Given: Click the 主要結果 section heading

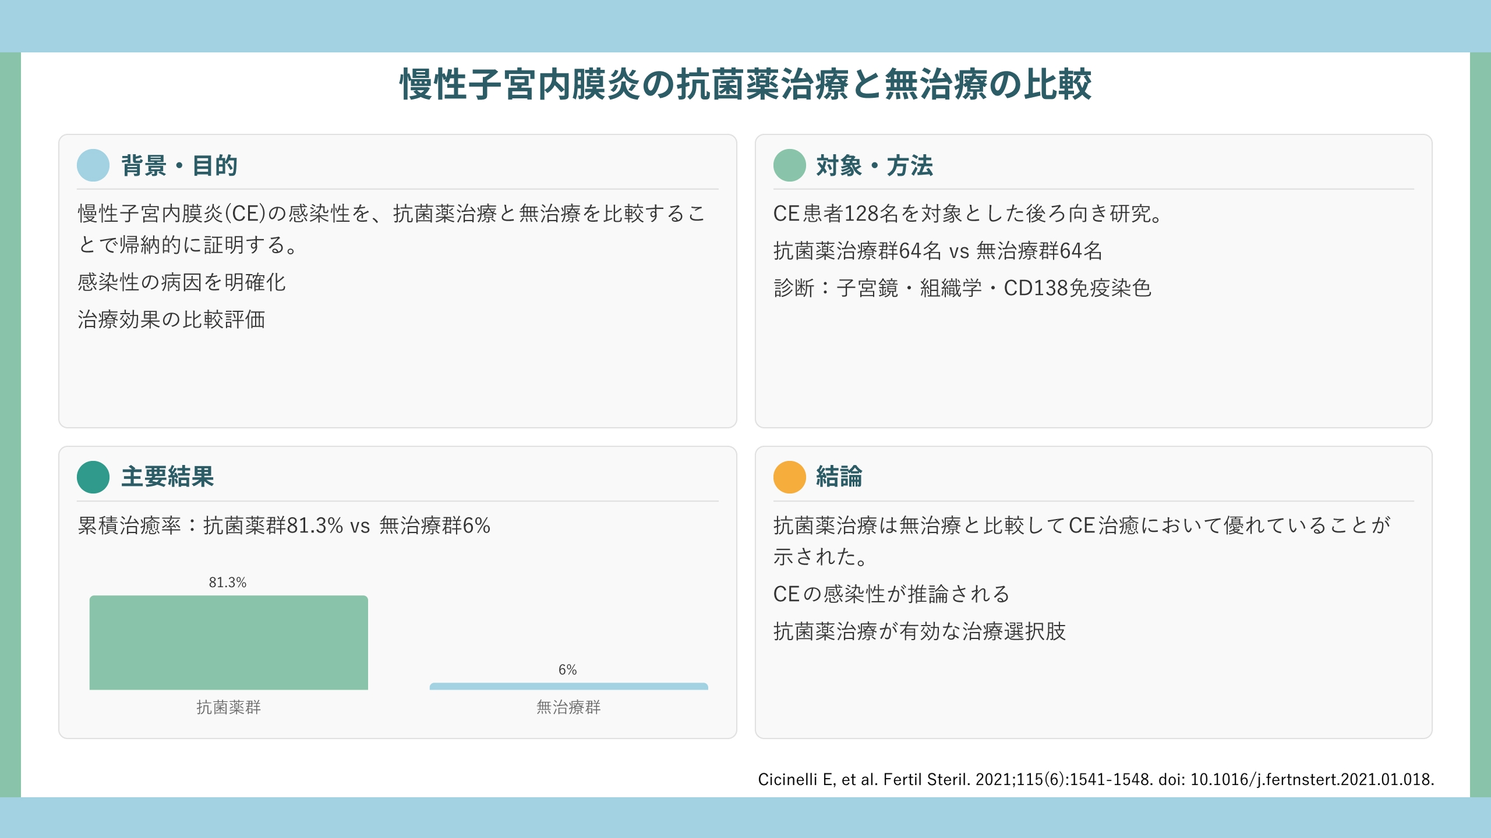Looking at the screenshot, I should point(168,477).
